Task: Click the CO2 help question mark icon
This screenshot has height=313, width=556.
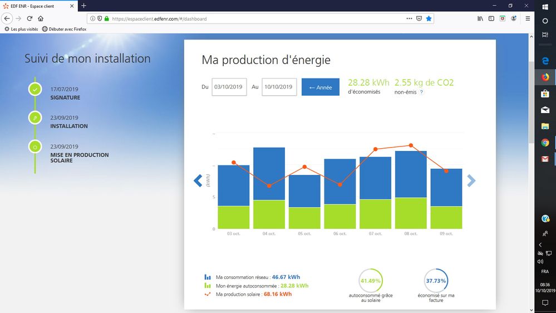Action: 421,92
